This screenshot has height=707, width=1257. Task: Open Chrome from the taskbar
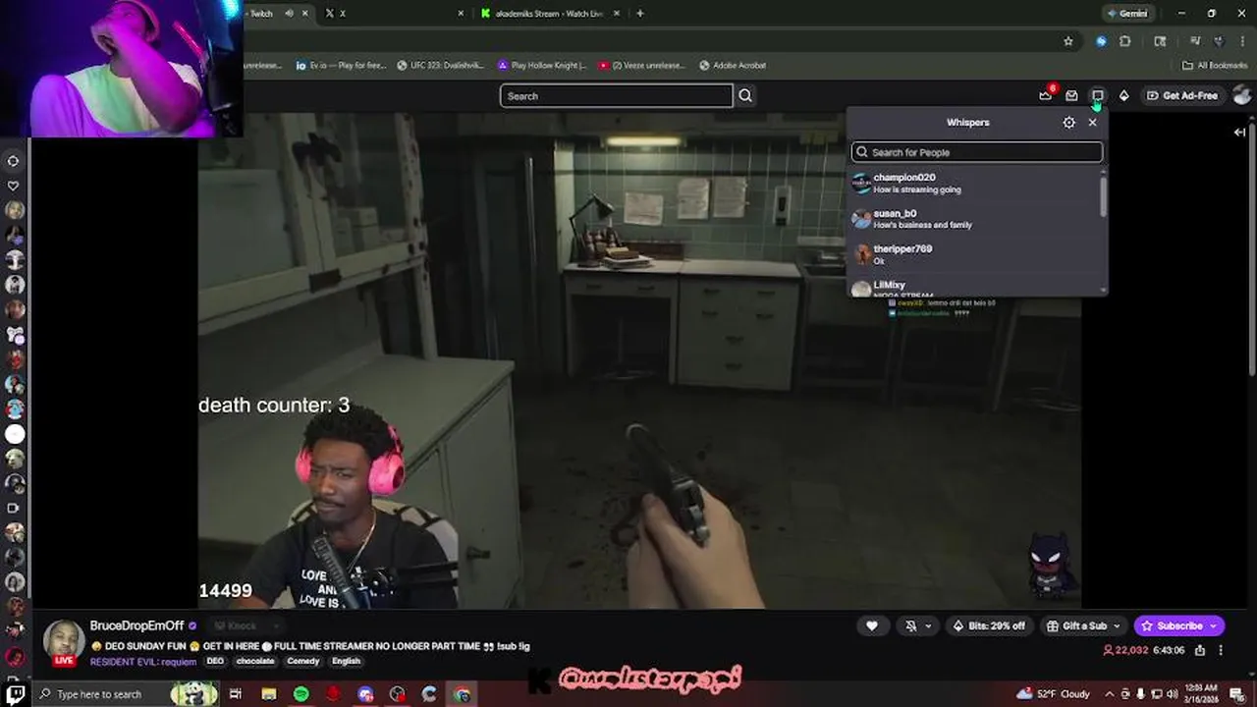pyautogui.click(x=463, y=694)
